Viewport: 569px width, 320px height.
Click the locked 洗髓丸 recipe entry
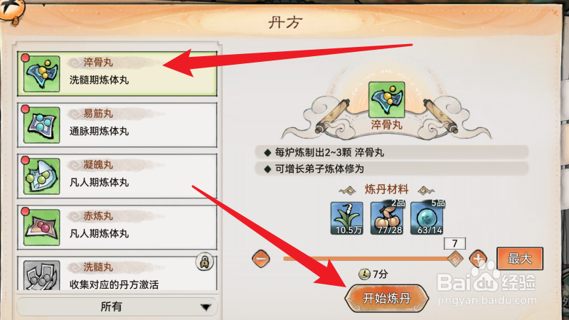[x=117, y=273]
